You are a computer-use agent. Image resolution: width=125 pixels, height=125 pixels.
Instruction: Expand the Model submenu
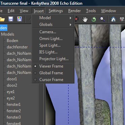53,18
